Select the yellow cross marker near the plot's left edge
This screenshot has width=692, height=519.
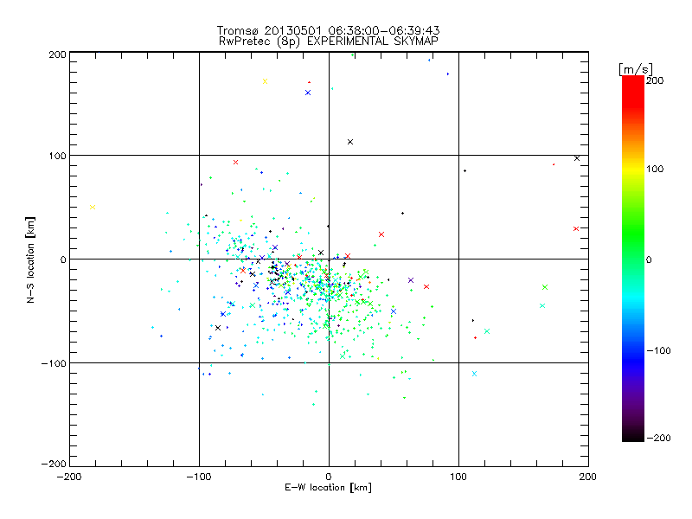(93, 208)
